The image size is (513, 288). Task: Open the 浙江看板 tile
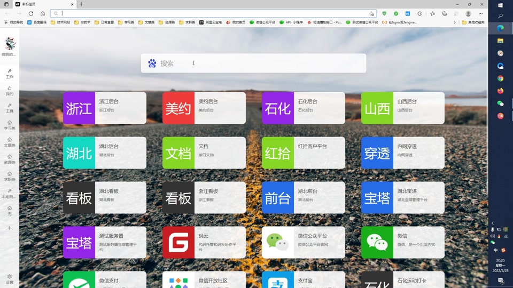204,197
